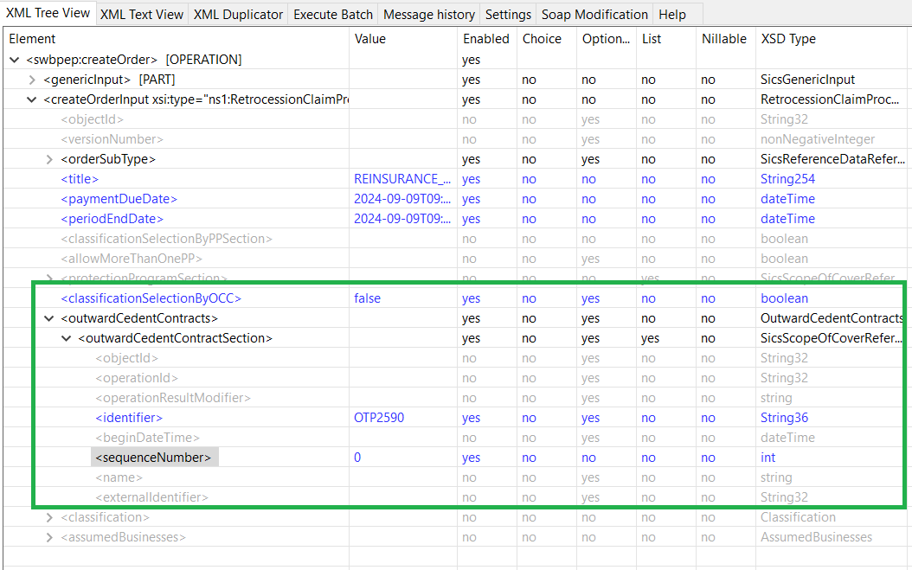Click the identifier value OTP2590
The height and width of the screenshot is (570, 912).
point(379,418)
